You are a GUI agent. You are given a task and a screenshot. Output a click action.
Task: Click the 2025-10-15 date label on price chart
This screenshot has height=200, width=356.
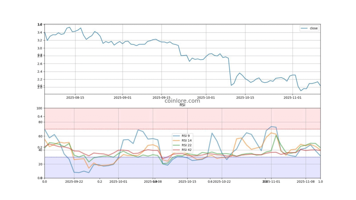click(245, 98)
